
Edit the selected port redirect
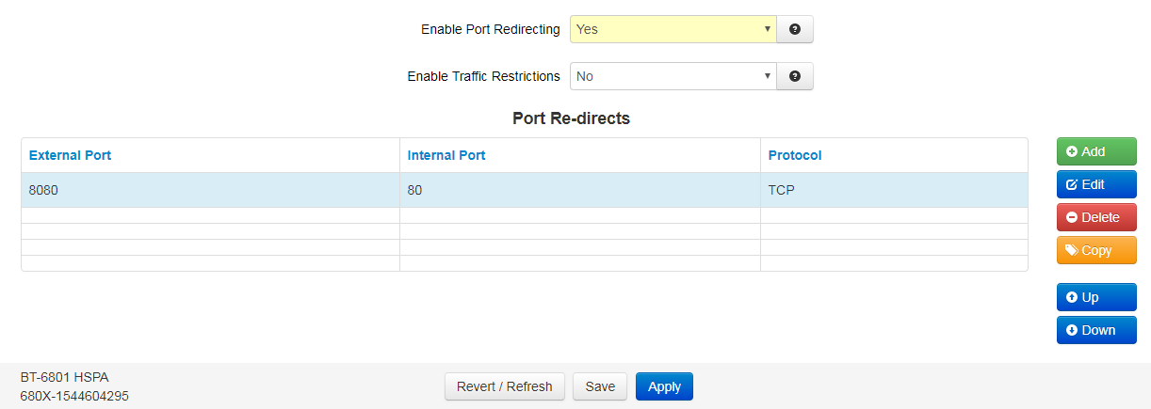click(x=1096, y=184)
